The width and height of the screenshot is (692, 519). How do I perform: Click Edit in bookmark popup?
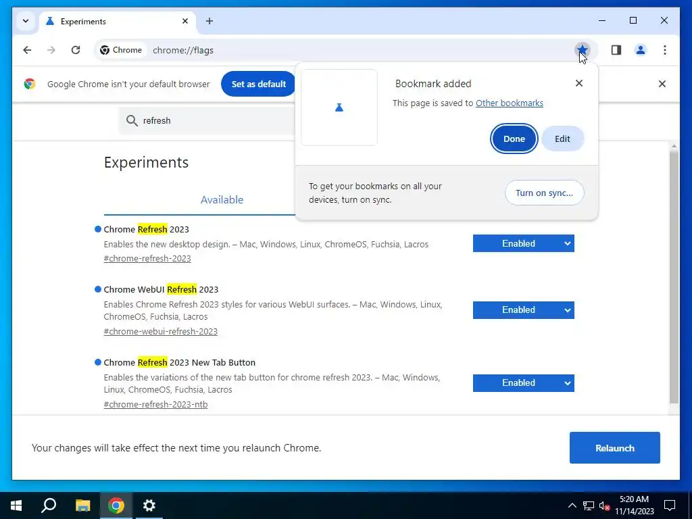tap(563, 139)
